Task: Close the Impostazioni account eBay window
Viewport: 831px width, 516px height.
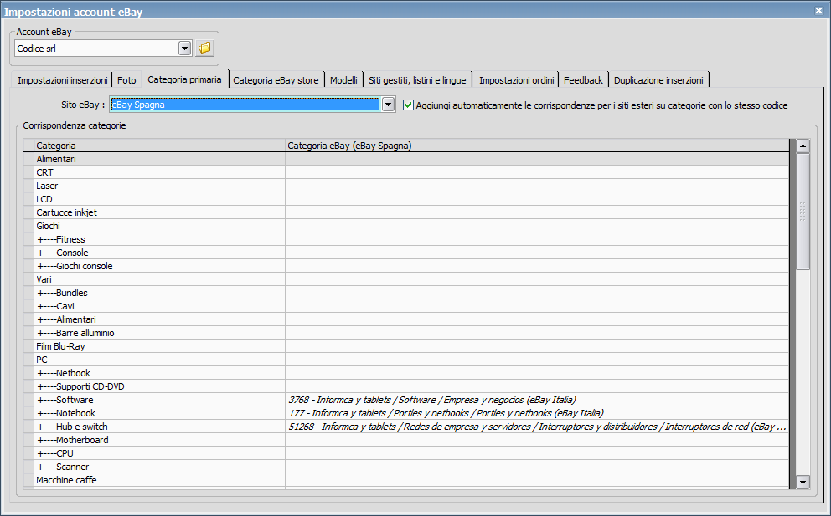Action: click(818, 10)
